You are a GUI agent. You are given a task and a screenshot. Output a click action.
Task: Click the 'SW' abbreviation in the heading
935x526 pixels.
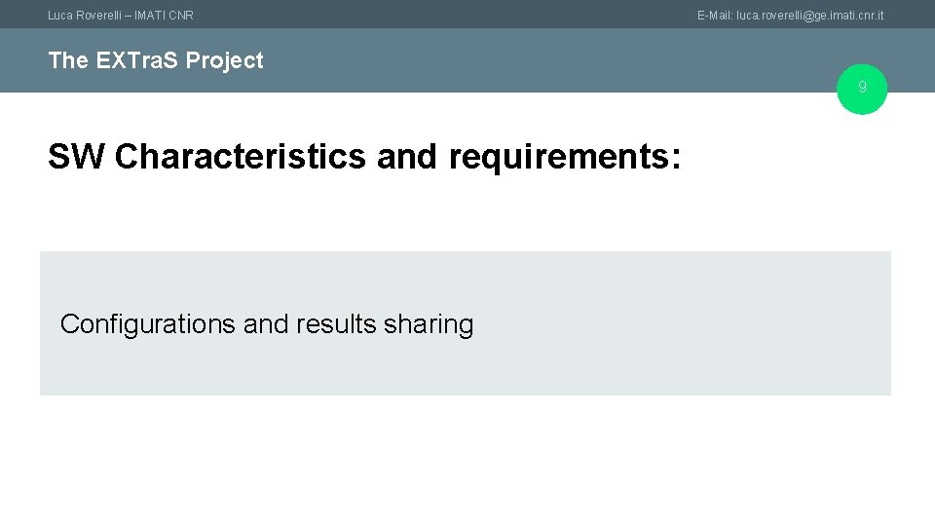[x=76, y=156]
